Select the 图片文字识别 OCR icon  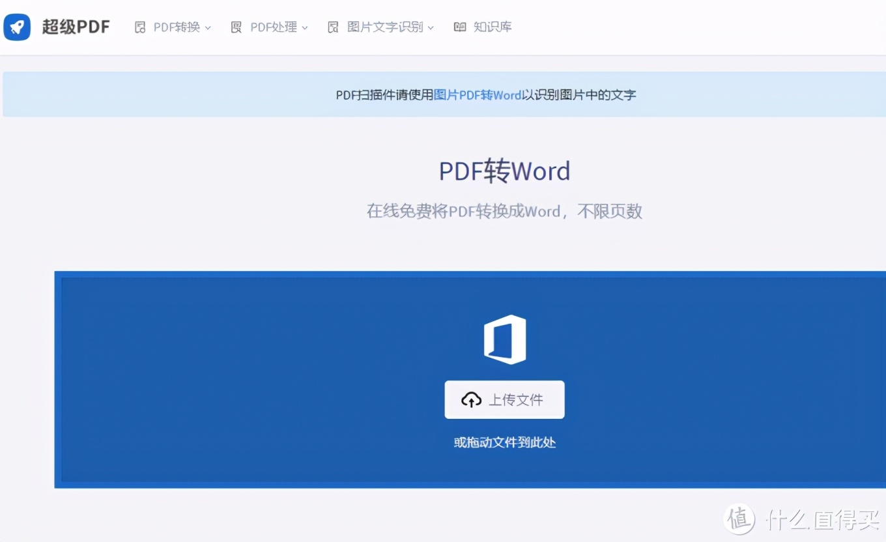point(333,27)
